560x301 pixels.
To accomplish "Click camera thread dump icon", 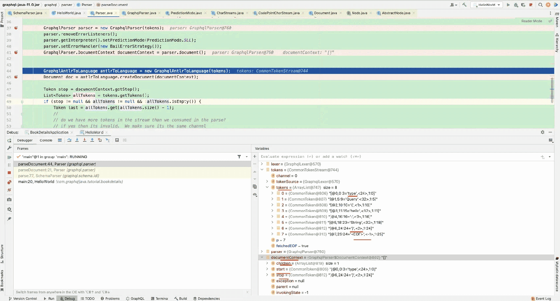I will pyautogui.click(x=9, y=200).
